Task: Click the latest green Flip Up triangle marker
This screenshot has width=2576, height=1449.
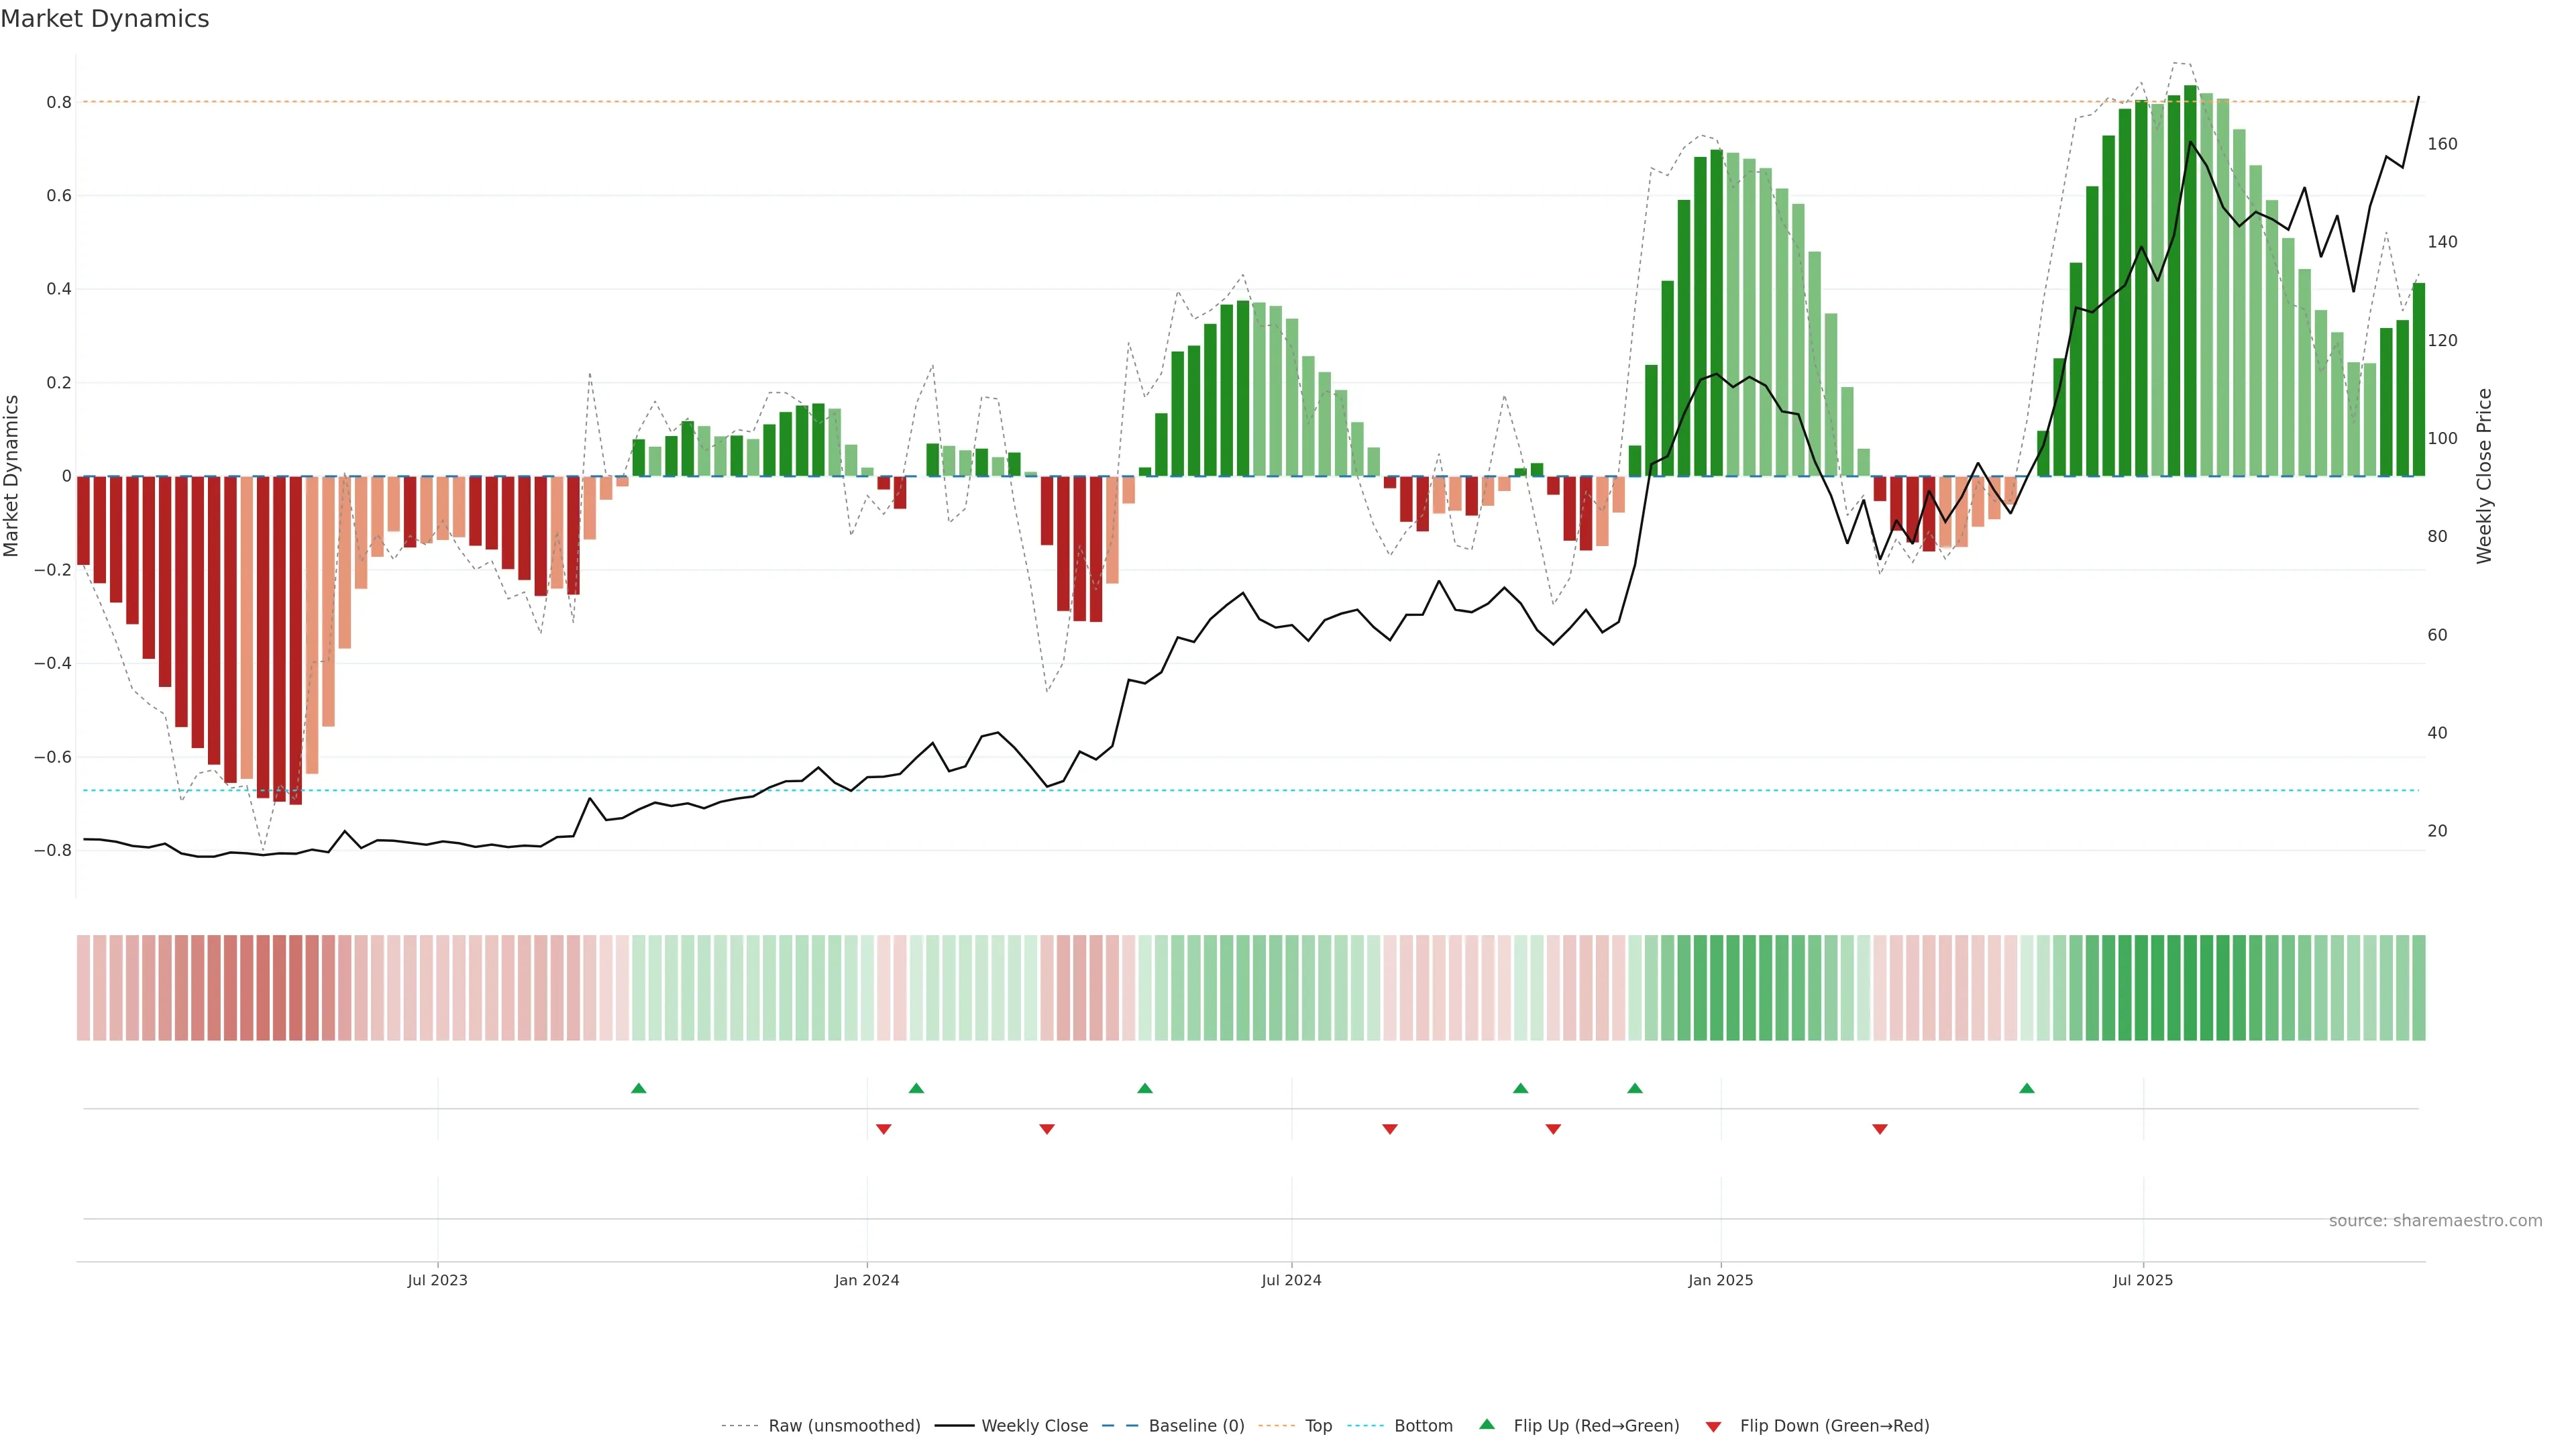Action: 2027,1088
